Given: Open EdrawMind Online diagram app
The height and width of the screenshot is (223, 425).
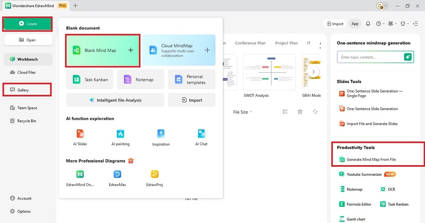Looking at the screenshot, I should [x=80, y=178].
